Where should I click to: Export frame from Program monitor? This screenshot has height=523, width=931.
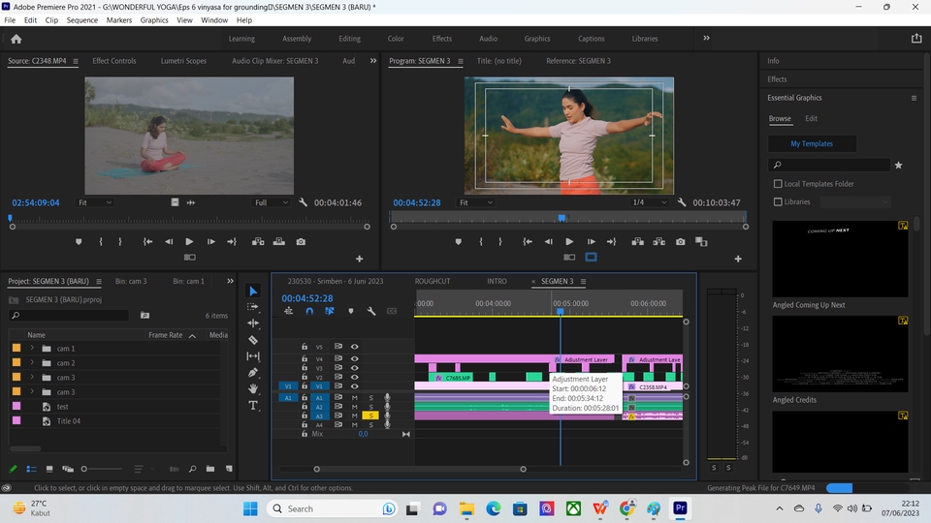[x=681, y=242]
